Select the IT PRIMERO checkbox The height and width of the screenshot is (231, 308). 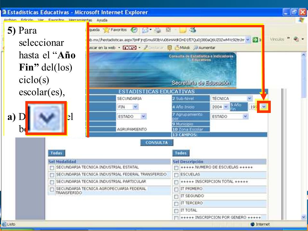(x=176, y=189)
